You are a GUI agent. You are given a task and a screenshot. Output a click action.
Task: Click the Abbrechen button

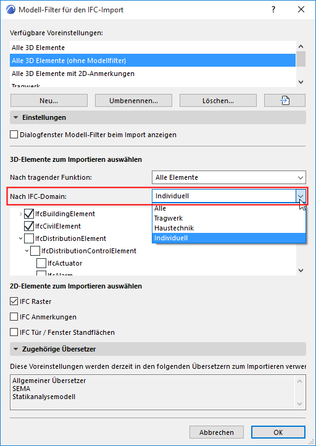[217, 432]
